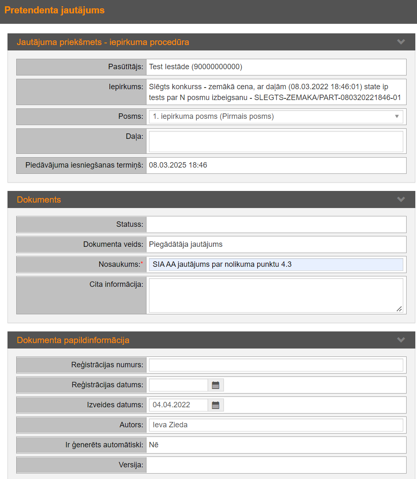Screen dimensions: 417x479
Task: Grab the Cita informācija resize handle
Action: click(x=400, y=309)
